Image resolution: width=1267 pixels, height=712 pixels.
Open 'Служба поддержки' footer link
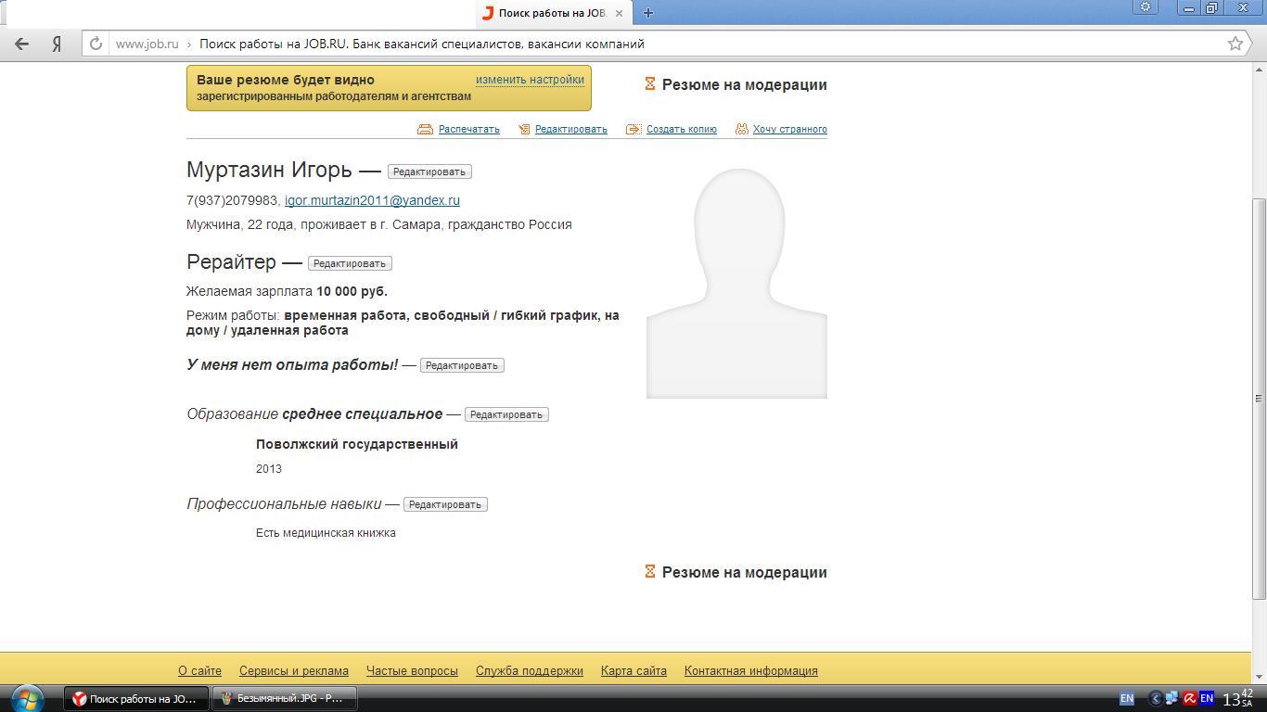[x=530, y=670]
